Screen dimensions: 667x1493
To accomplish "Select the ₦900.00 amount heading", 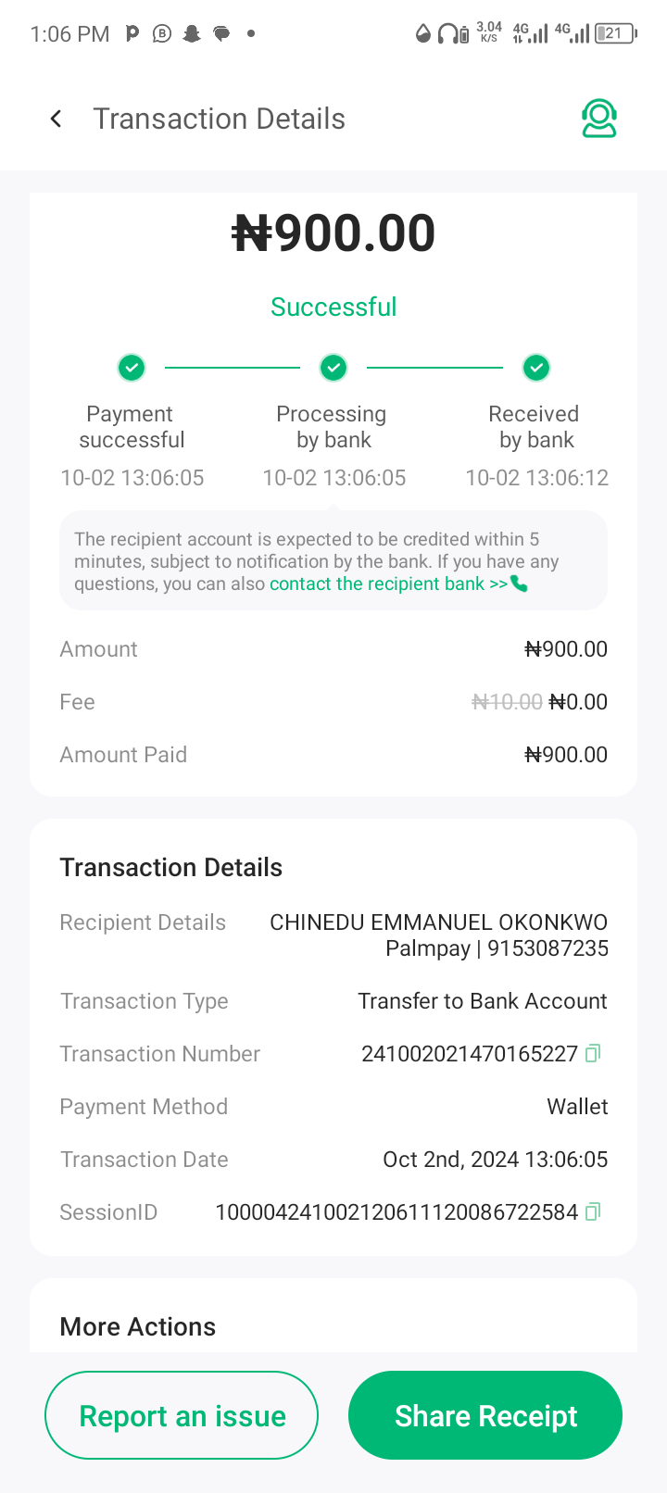I will pos(333,232).
